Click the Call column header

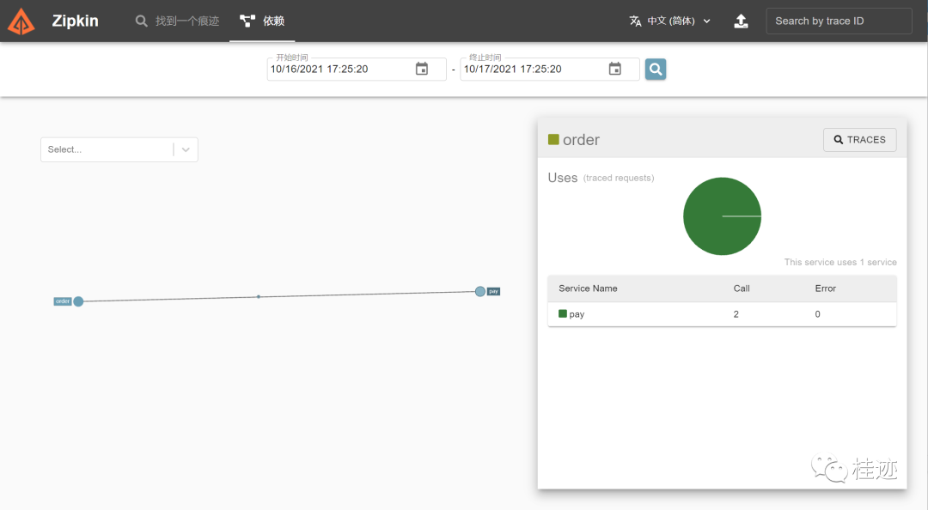click(742, 288)
